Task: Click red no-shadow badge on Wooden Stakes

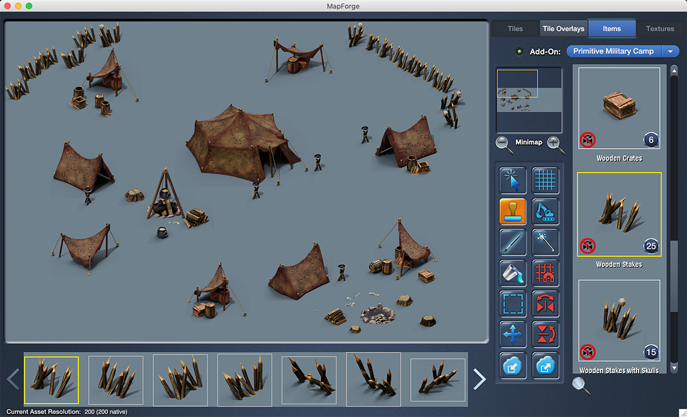Action: [x=588, y=246]
